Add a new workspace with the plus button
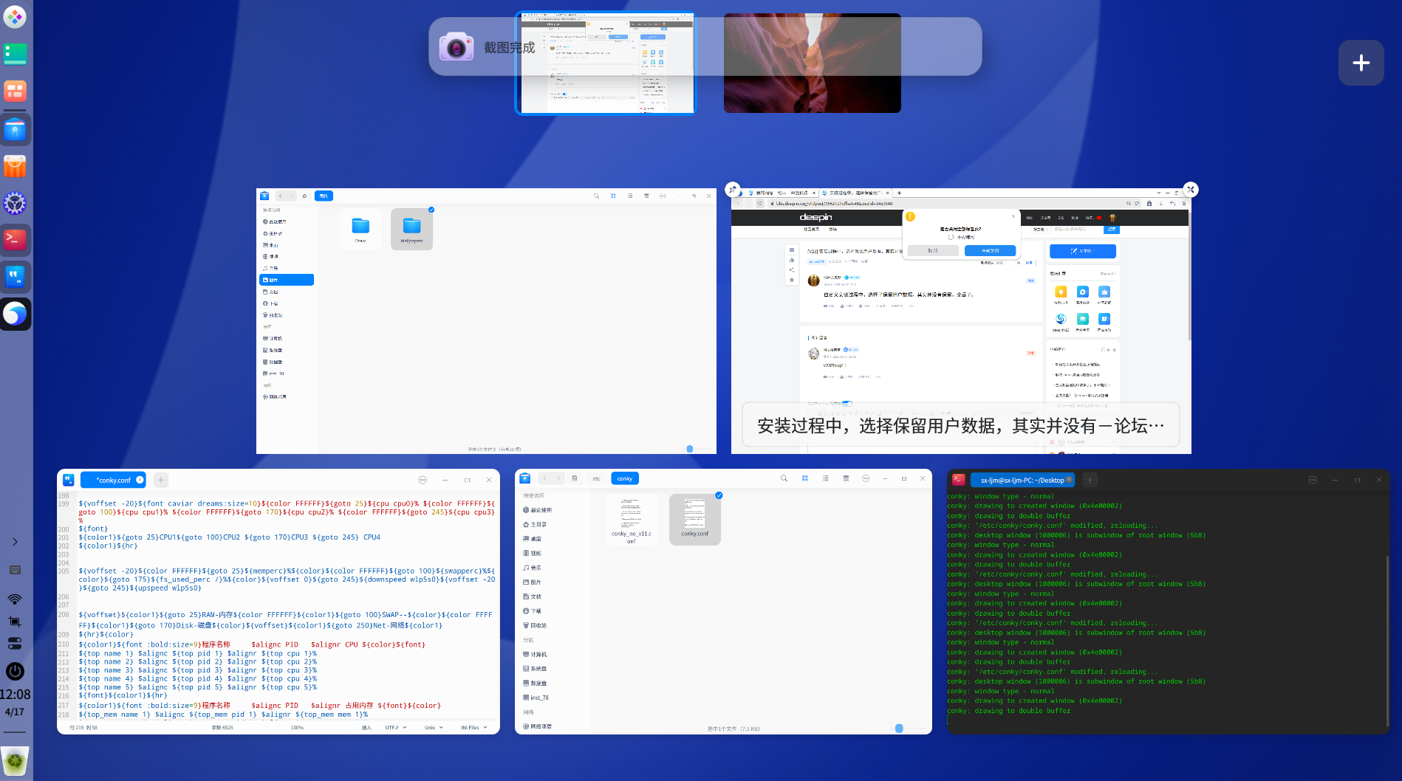 coord(1361,63)
